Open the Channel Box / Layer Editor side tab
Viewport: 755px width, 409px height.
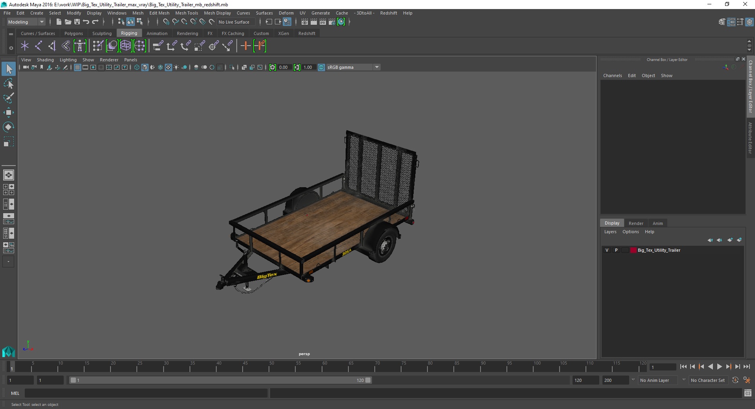[x=750, y=87]
